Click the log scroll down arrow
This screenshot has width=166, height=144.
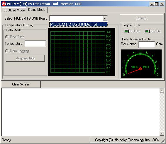(162, 133)
